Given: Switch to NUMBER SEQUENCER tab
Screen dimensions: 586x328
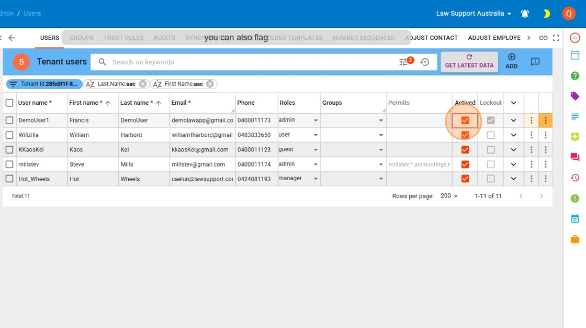Looking at the screenshot, I should point(364,38).
